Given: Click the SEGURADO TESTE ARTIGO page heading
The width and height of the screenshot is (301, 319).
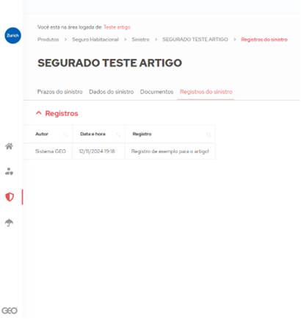Looking at the screenshot, I should pyautogui.click(x=109, y=63).
